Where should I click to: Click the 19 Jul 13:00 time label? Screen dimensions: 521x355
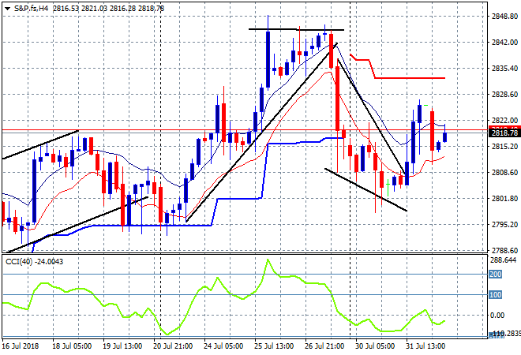pyautogui.click(x=122, y=346)
